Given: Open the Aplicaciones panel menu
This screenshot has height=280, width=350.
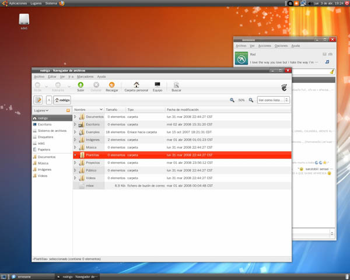Looking at the screenshot, I should [x=17, y=3].
